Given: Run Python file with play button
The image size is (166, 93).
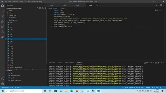Looking at the screenshot, I should [x=156, y=5].
